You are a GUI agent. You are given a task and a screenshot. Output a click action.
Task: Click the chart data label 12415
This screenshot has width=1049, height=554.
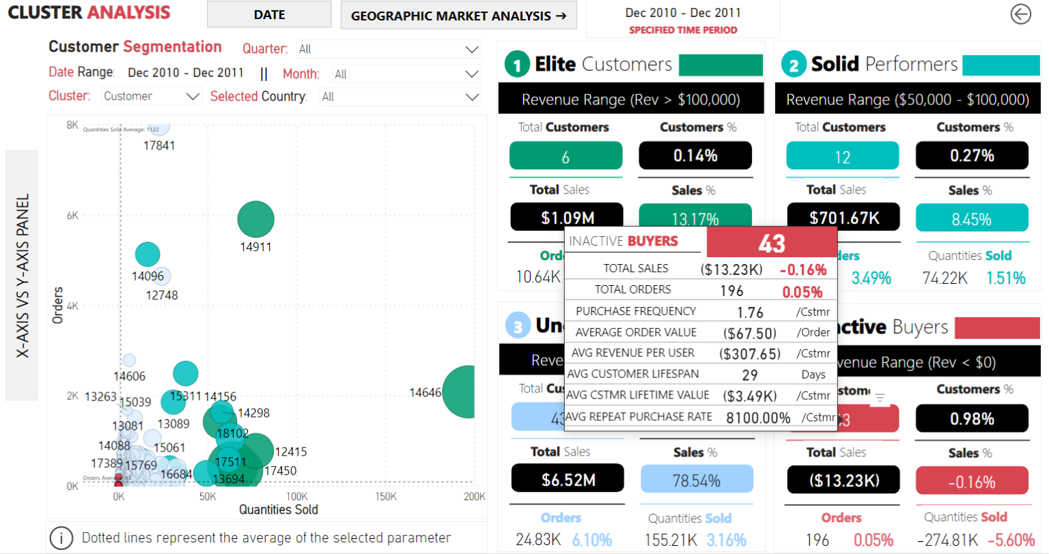(291, 452)
